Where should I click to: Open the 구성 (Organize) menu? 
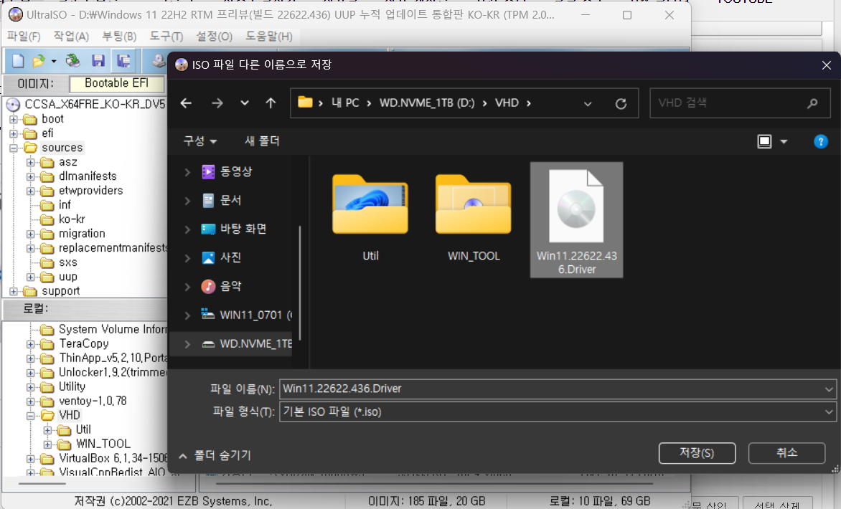point(199,141)
